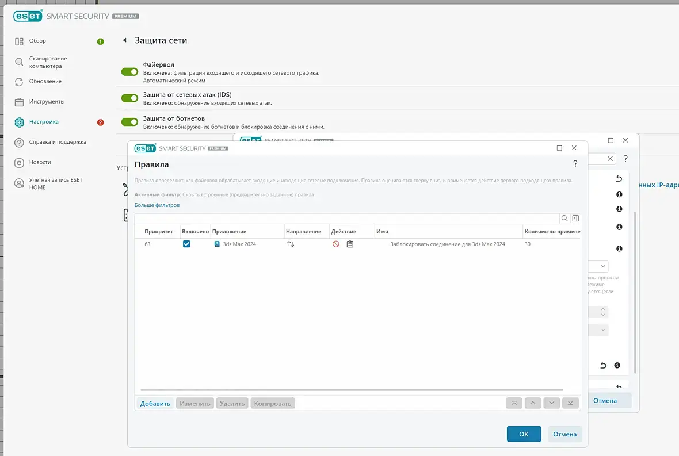Open help question mark in background window
Image resolution: width=679 pixels, height=456 pixels.
tap(625, 159)
